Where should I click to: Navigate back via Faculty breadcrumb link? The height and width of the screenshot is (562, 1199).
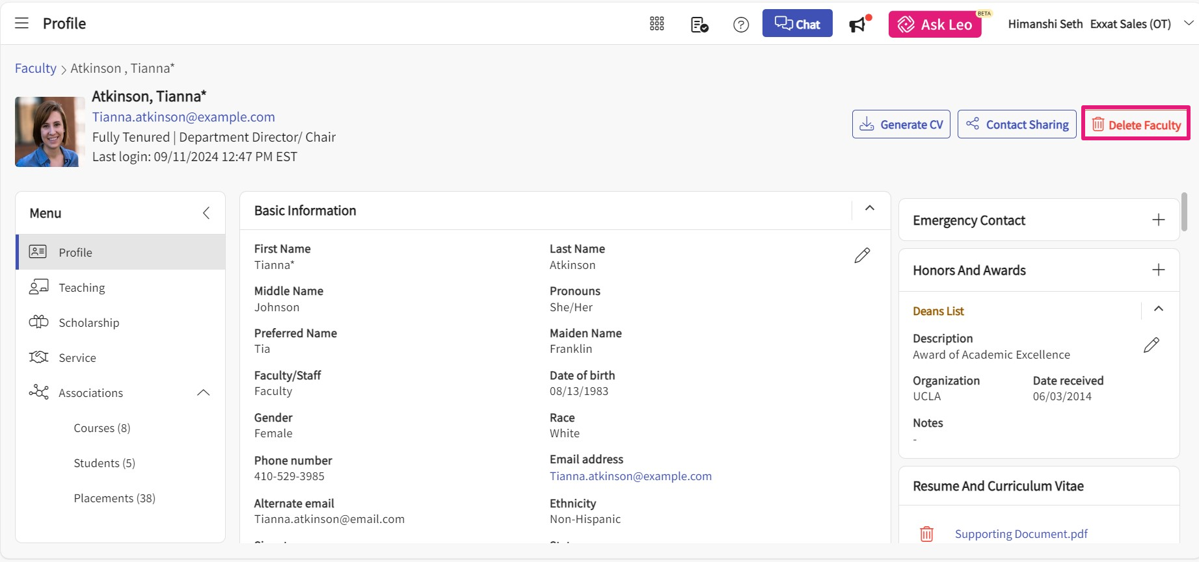coord(36,68)
